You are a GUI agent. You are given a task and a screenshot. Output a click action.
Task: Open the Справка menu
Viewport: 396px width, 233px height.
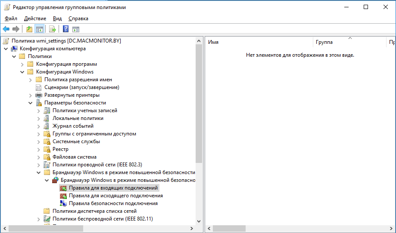point(78,18)
